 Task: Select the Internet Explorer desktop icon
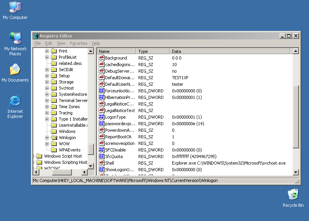(x=15, y=107)
